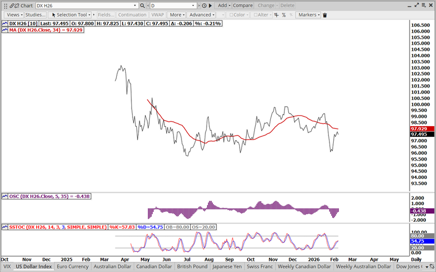
Task: Click the clock time-settings icon
Action: [204, 6]
